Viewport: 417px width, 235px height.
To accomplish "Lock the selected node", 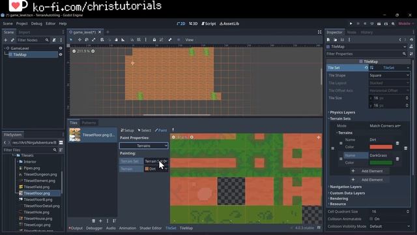I will tap(154, 40).
